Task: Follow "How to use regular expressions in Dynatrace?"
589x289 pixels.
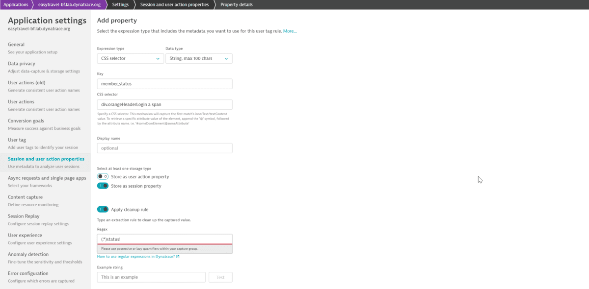Action: (x=136, y=255)
